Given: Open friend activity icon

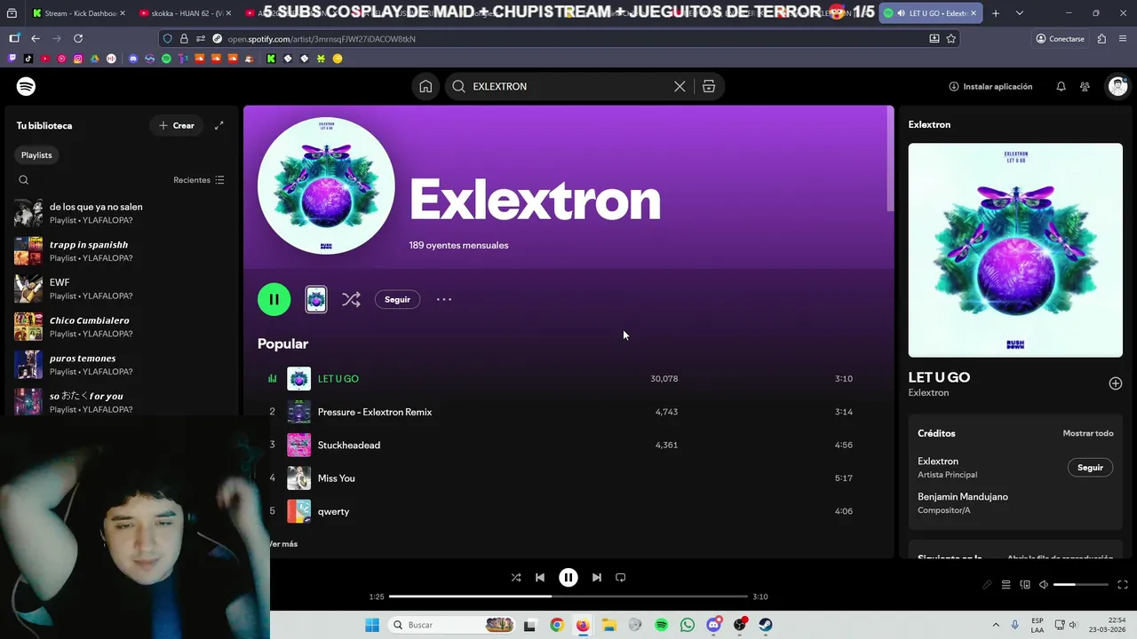Looking at the screenshot, I should [x=1085, y=86].
